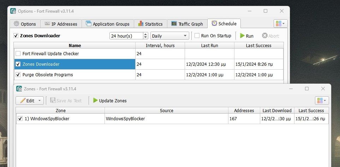Click the Fort Firewall icon in Zones title bar
The height and width of the screenshot is (167, 340).
click(x=19, y=89)
